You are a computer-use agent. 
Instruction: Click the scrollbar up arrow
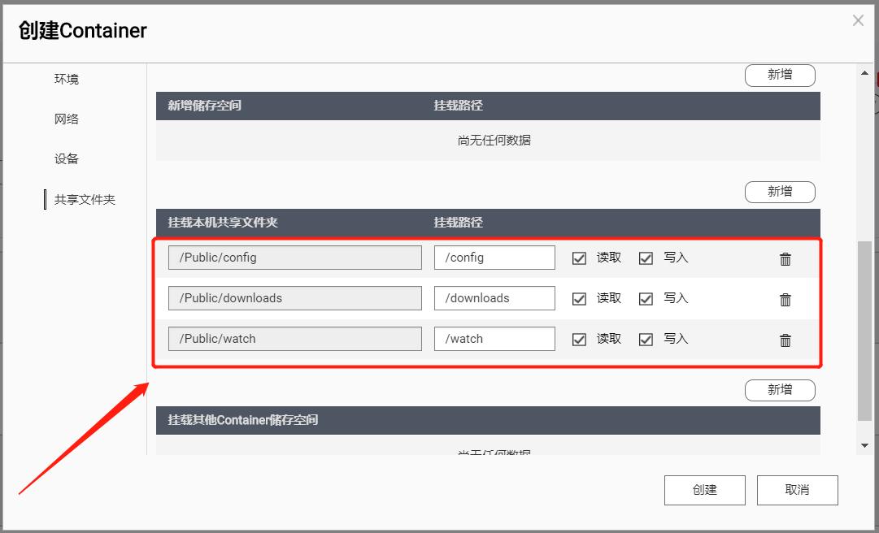point(864,71)
